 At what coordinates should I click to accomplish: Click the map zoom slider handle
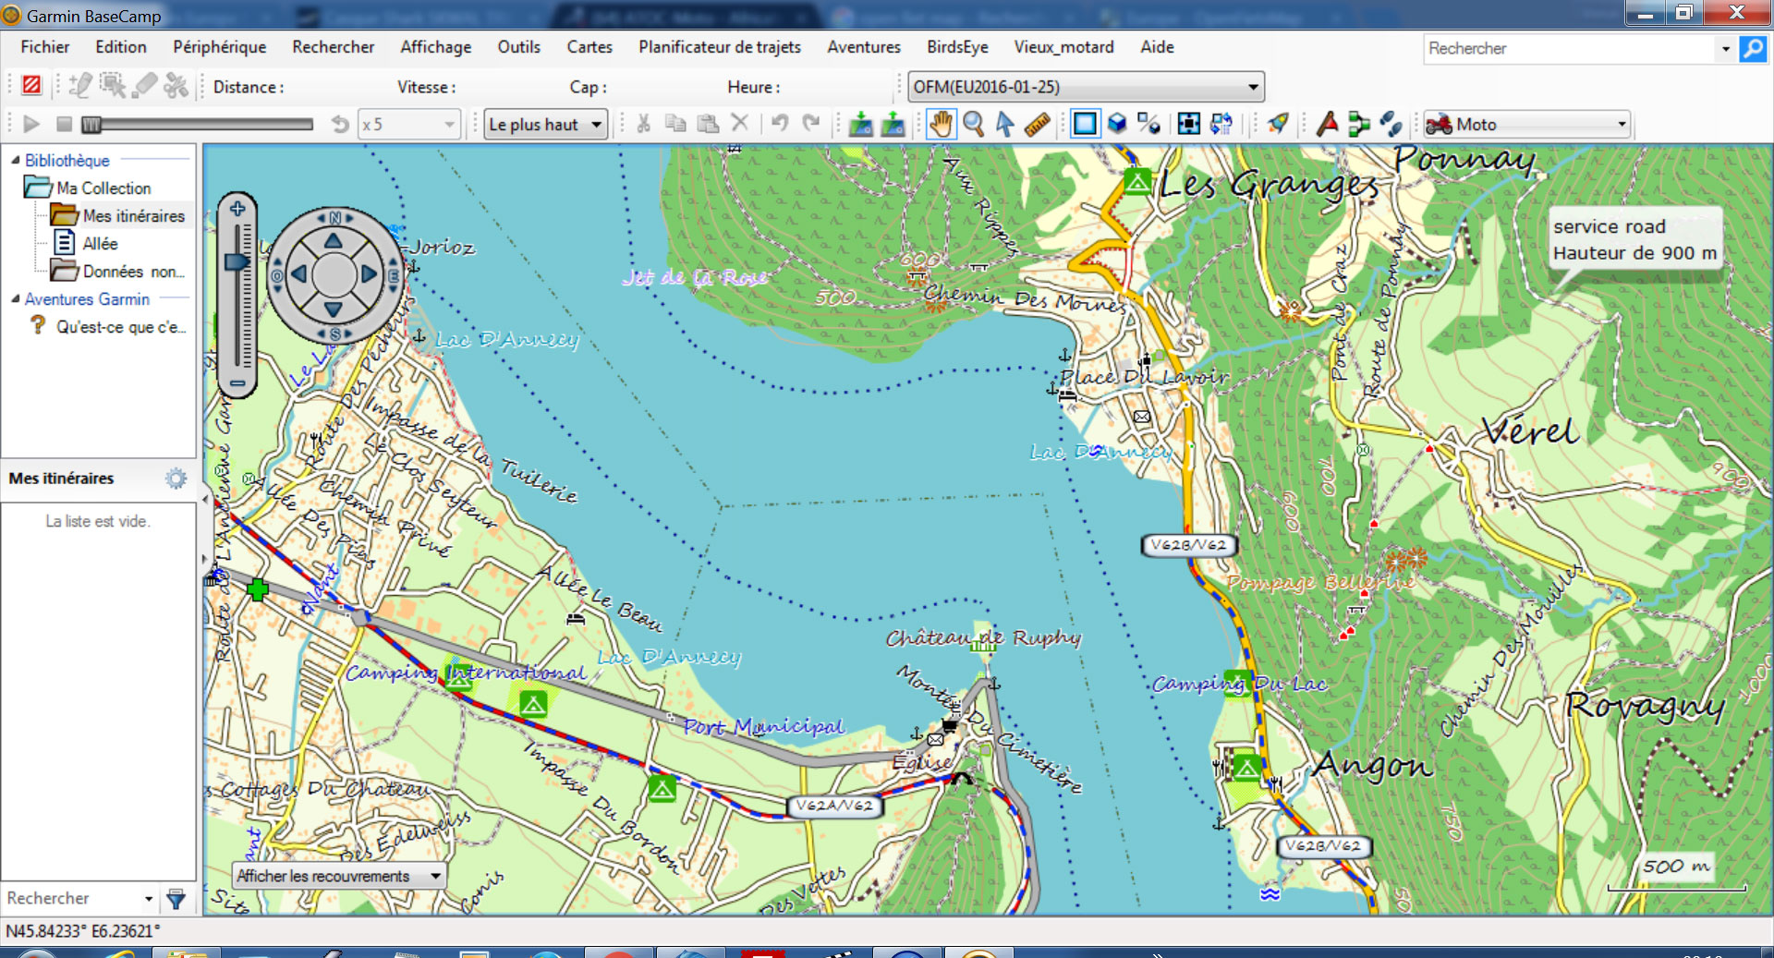(x=237, y=262)
